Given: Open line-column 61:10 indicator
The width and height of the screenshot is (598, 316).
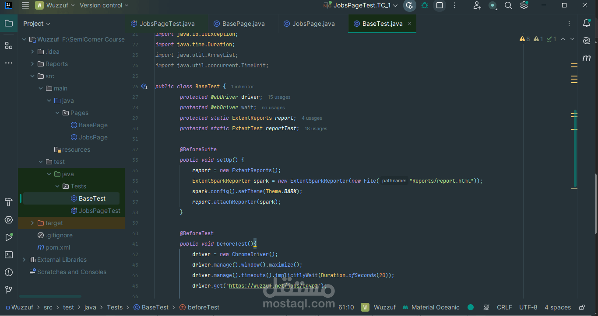Looking at the screenshot, I should pyautogui.click(x=346, y=307).
